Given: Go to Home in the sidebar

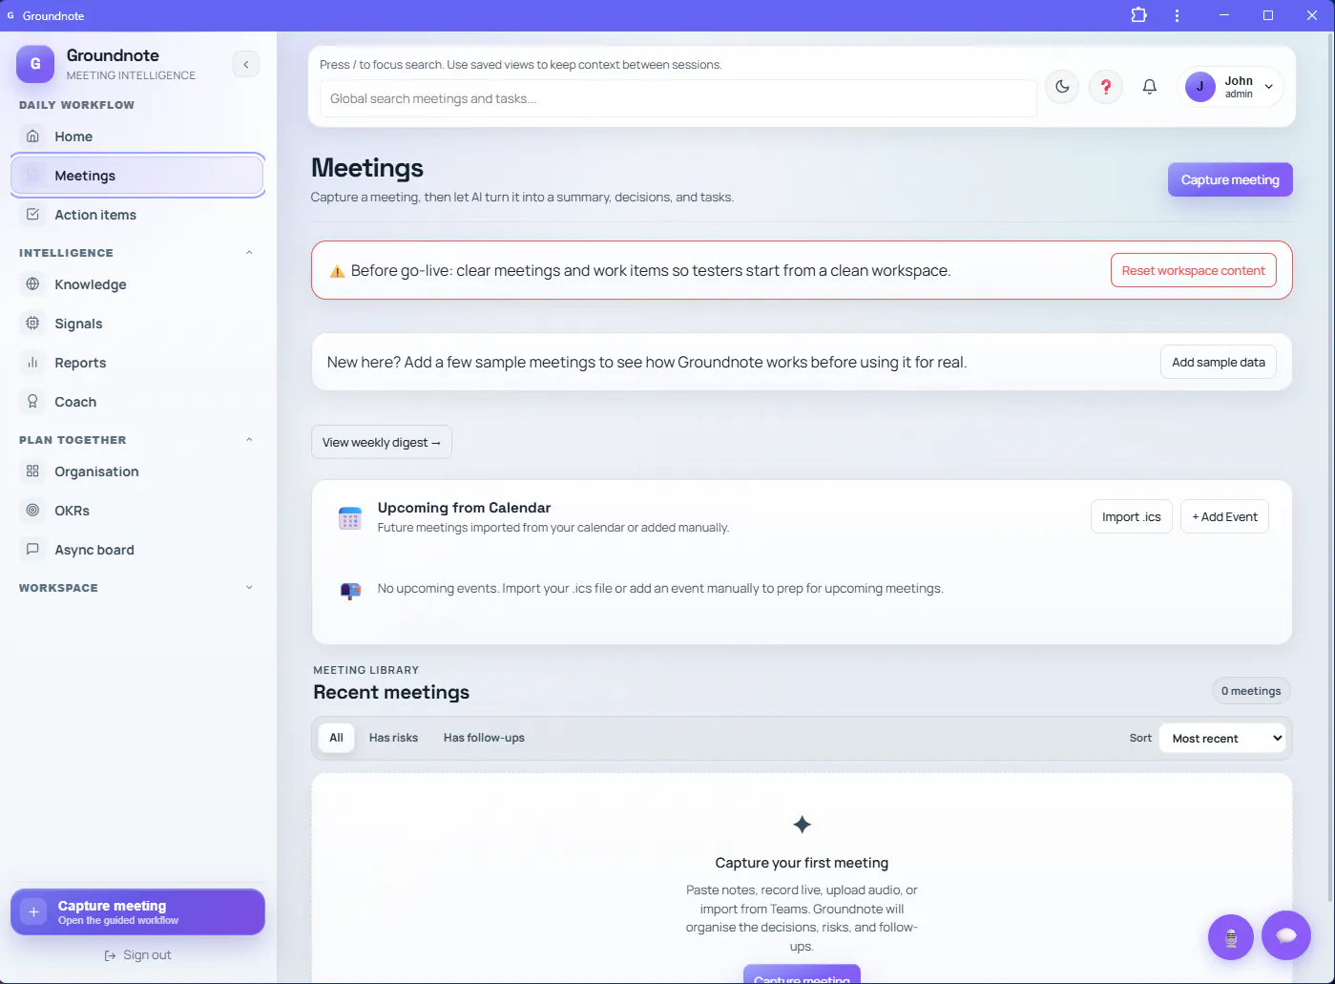Looking at the screenshot, I should (137, 136).
